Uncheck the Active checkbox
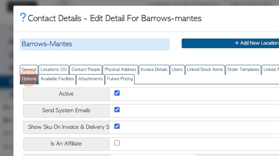This screenshot has height=156, width=279. [117, 93]
